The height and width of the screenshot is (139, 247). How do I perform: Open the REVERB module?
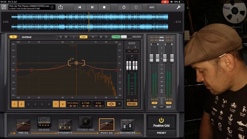44,124
